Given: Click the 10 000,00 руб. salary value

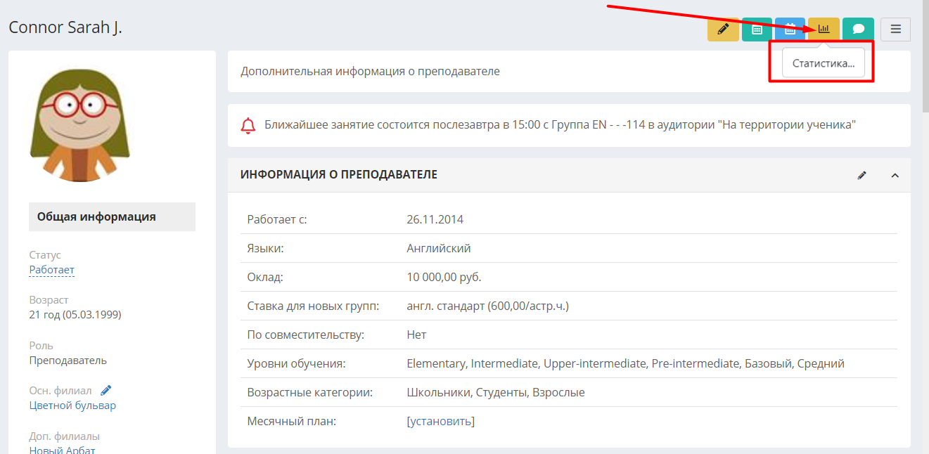Looking at the screenshot, I should [x=444, y=277].
